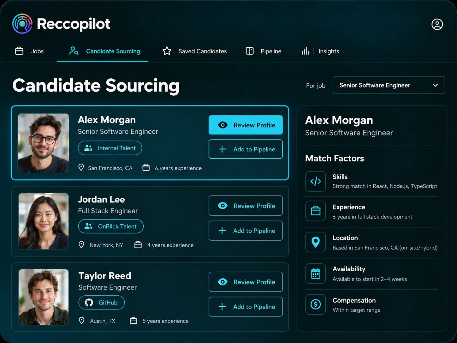The image size is (457, 343).
Task: Add Alex Morgan to Pipeline
Action: (246, 149)
